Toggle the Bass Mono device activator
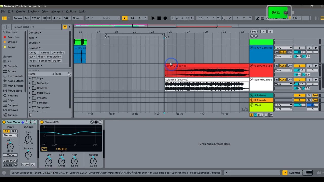 [4, 122]
